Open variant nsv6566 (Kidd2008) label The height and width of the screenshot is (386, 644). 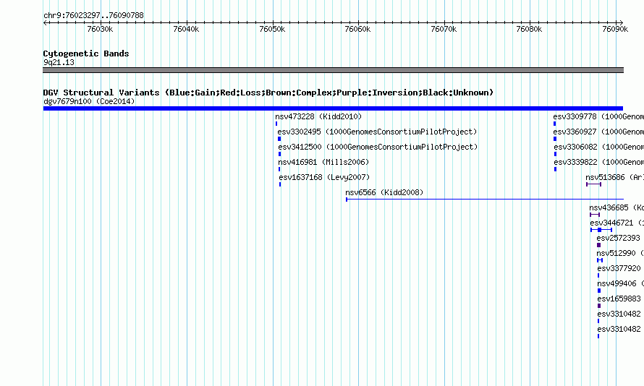[384, 192]
